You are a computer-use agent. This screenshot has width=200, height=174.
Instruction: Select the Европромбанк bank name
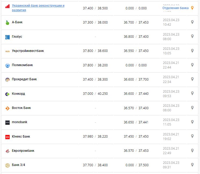point(23,151)
